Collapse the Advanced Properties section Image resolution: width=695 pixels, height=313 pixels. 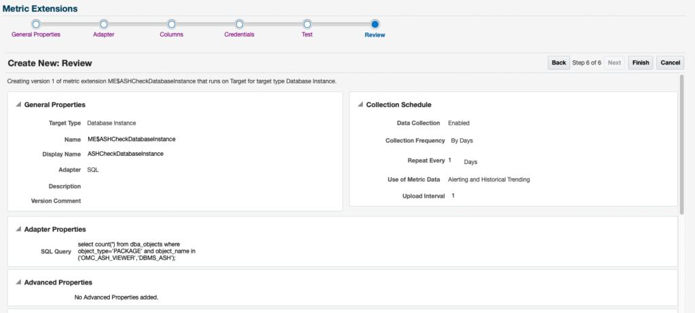coord(18,282)
